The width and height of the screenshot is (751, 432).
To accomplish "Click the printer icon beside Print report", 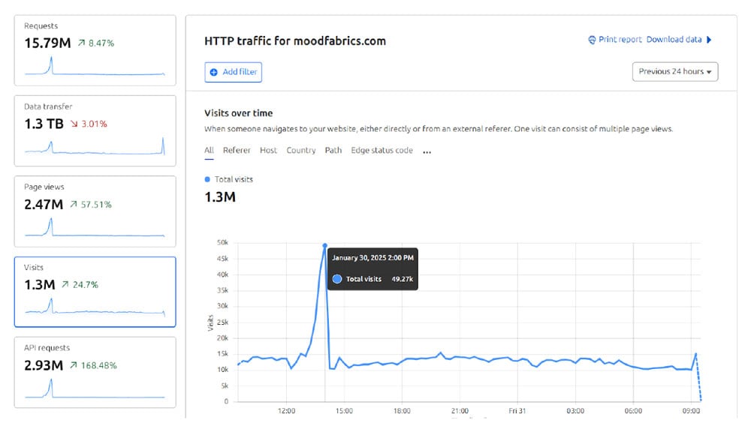I will coord(593,40).
